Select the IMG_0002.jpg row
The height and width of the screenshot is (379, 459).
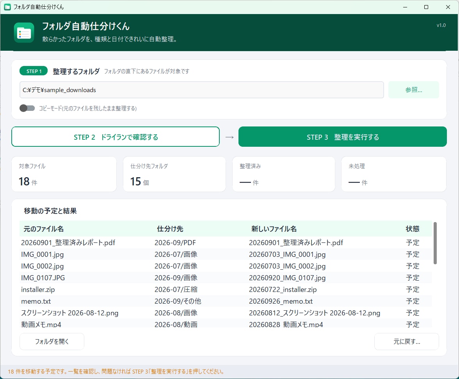click(x=226, y=266)
